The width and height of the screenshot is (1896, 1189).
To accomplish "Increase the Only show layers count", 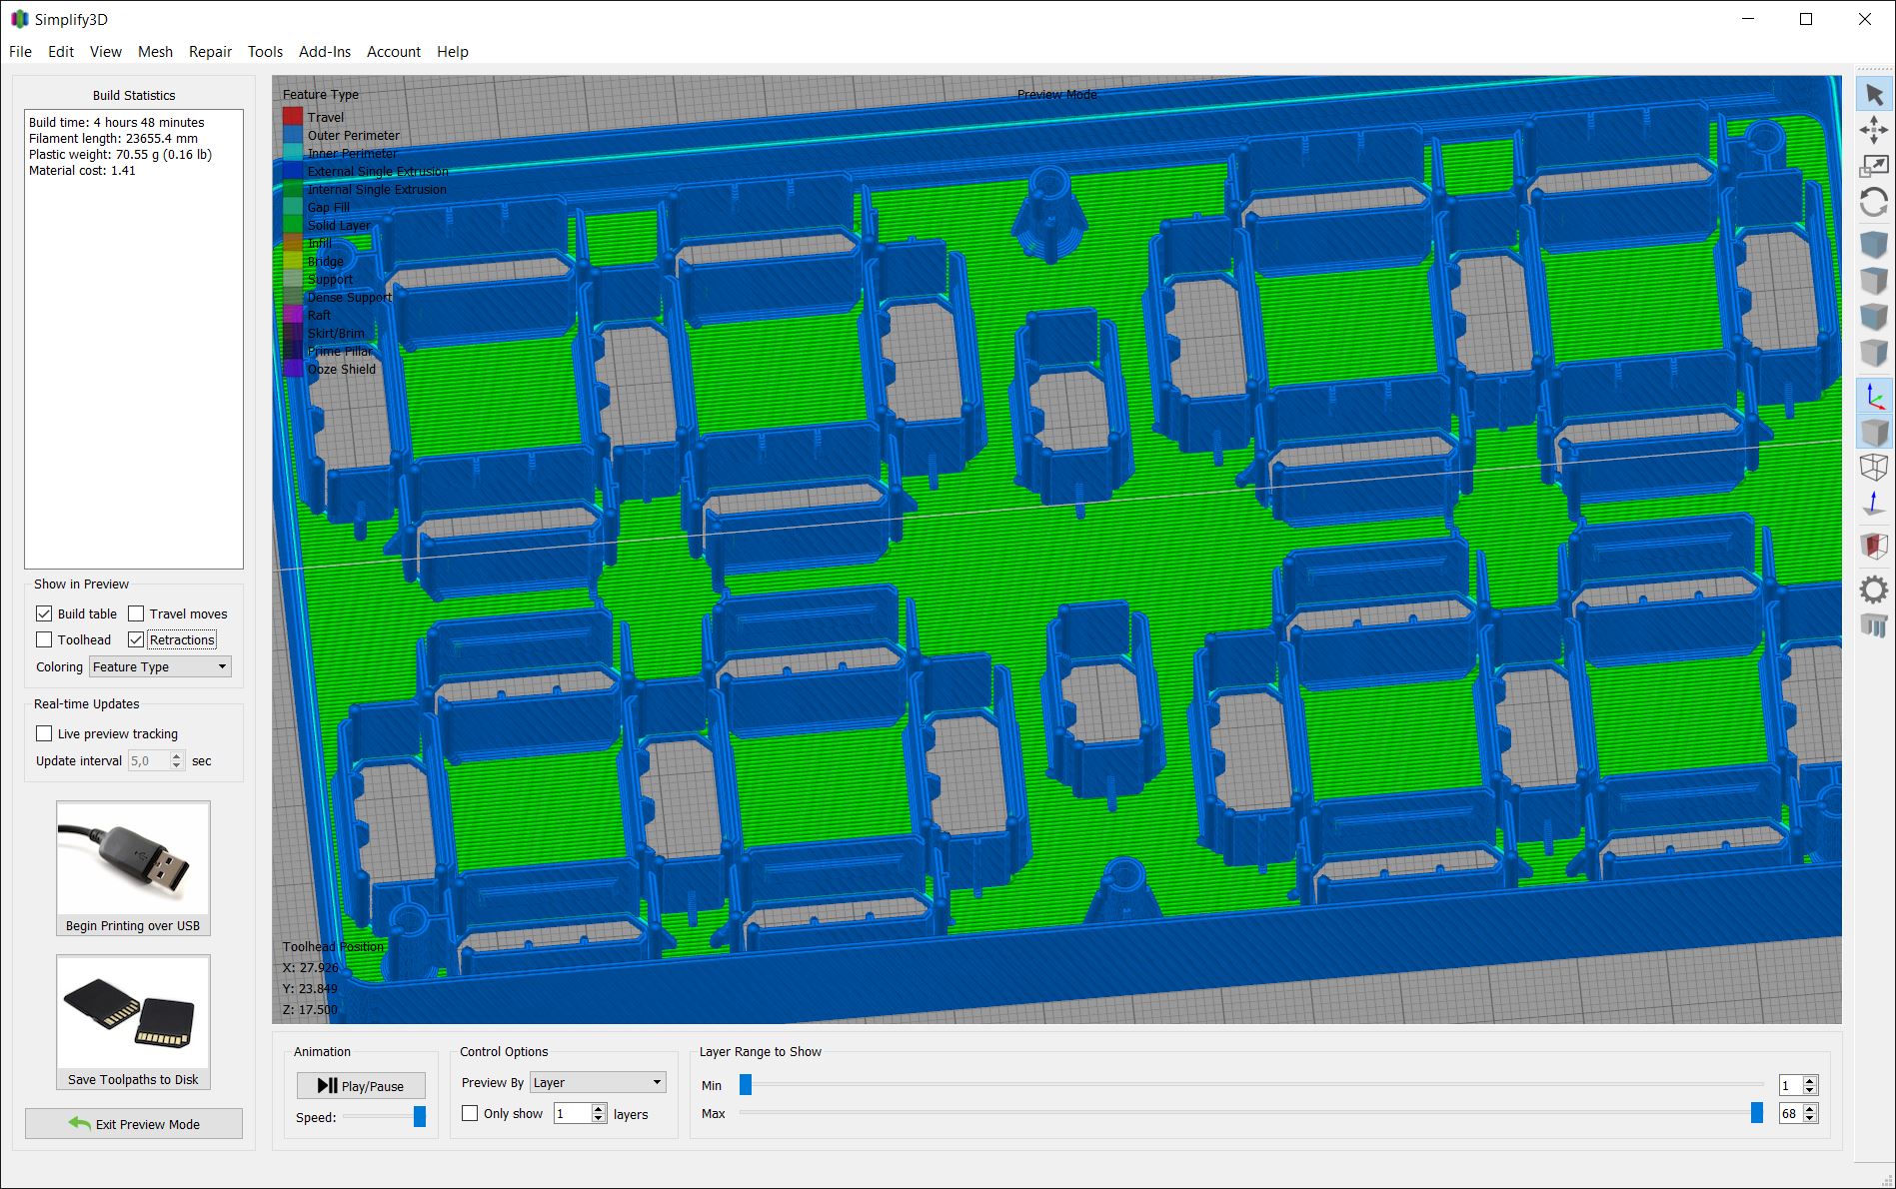I will pos(599,1108).
